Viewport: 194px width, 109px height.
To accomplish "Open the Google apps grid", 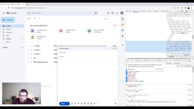I will [117, 13].
